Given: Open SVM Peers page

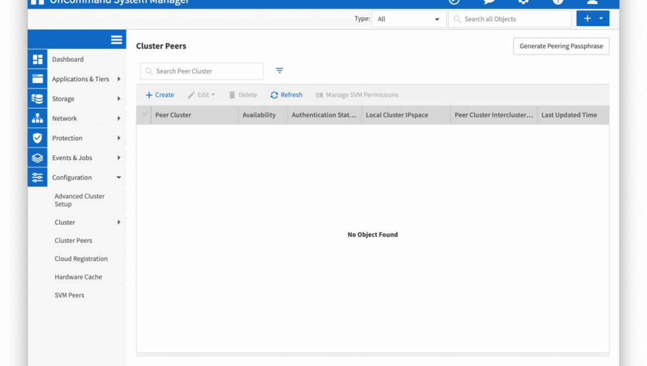Looking at the screenshot, I should tap(69, 295).
